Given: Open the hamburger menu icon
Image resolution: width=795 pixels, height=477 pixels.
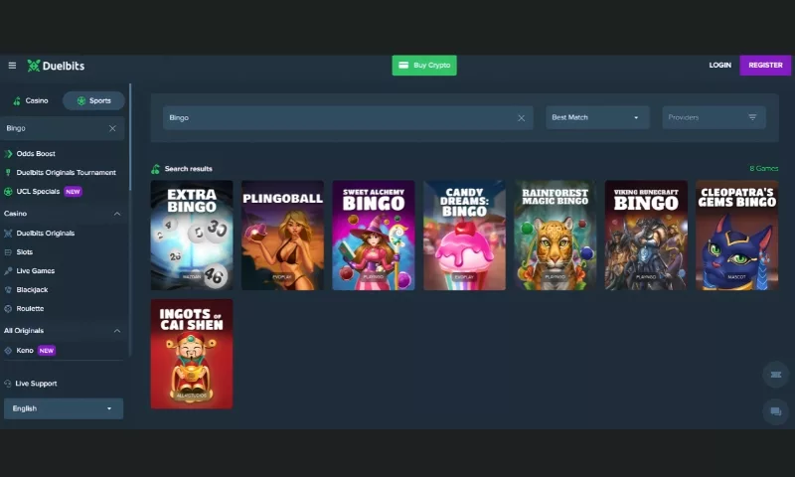Looking at the screenshot, I should click(x=12, y=66).
